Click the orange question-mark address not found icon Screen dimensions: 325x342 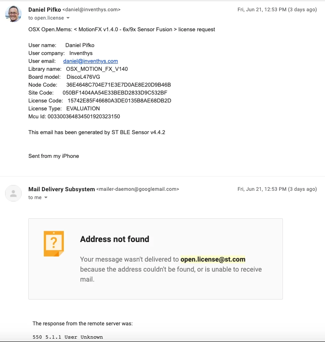54,244
